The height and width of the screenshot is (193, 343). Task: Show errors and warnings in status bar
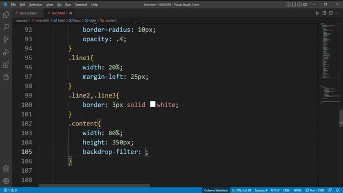[x=10, y=190]
